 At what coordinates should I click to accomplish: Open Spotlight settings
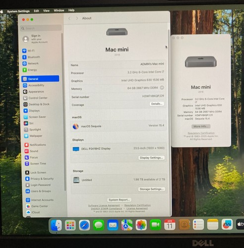point(33,129)
